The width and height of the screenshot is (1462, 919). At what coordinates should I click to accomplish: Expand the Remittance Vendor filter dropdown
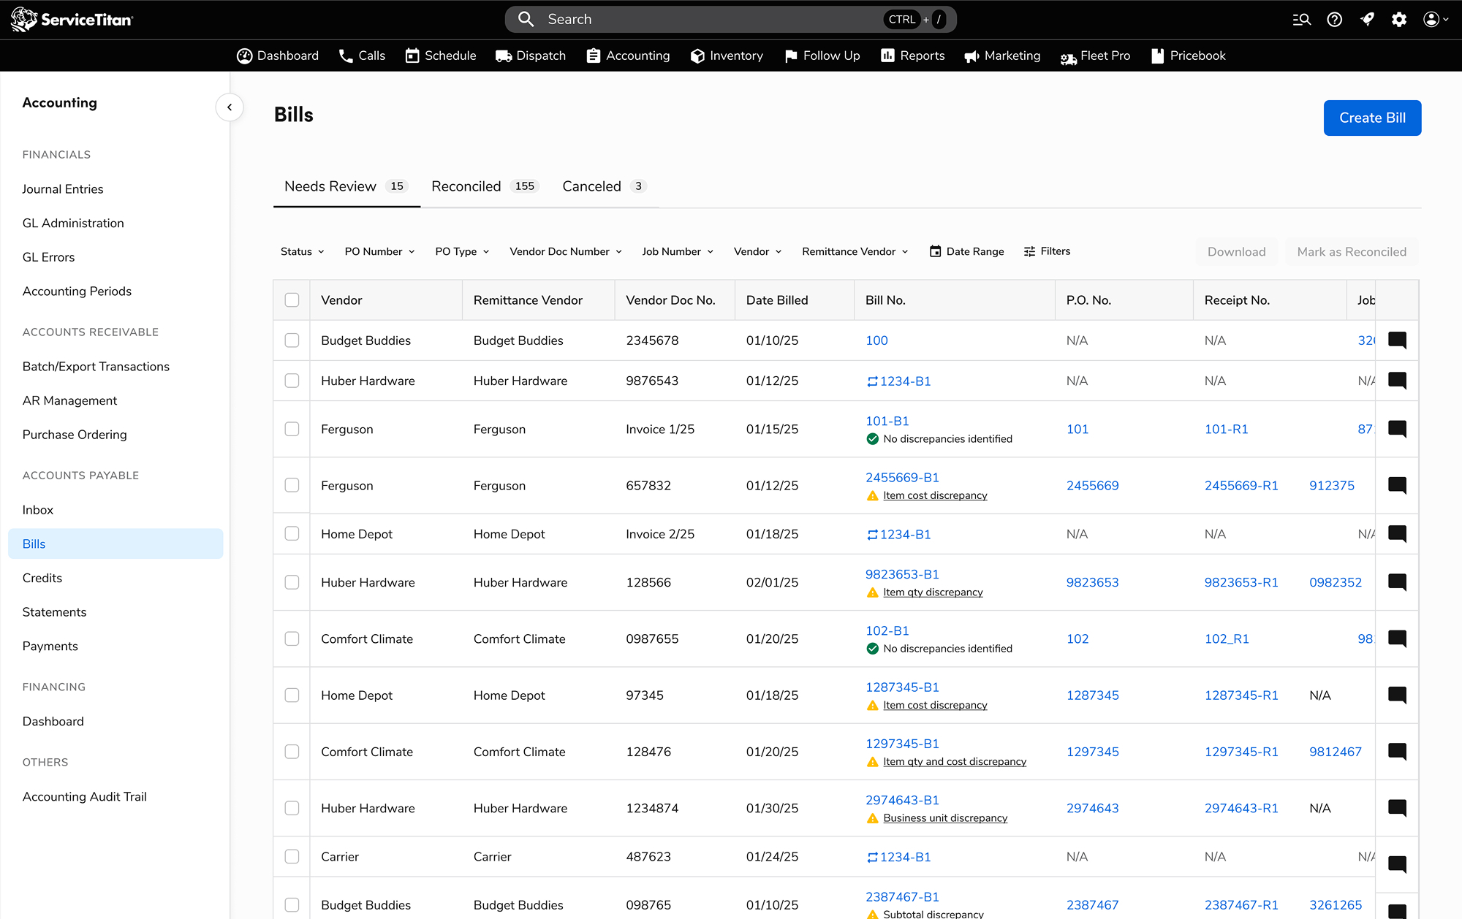point(855,251)
